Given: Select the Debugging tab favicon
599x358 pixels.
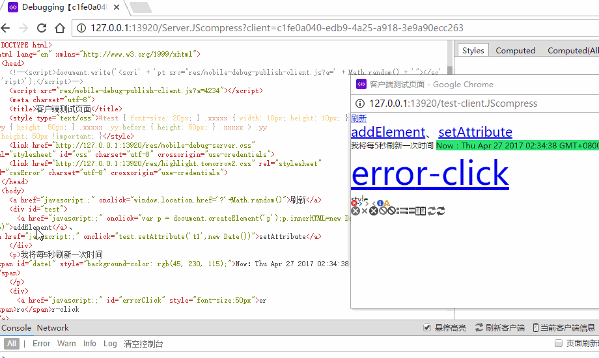Looking at the screenshot, I should coord(13,7).
